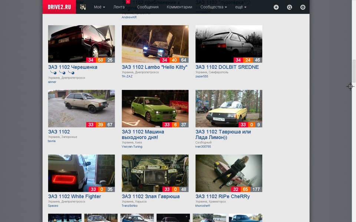Expand the Моё dropdown menu

click(x=99, y=7)
